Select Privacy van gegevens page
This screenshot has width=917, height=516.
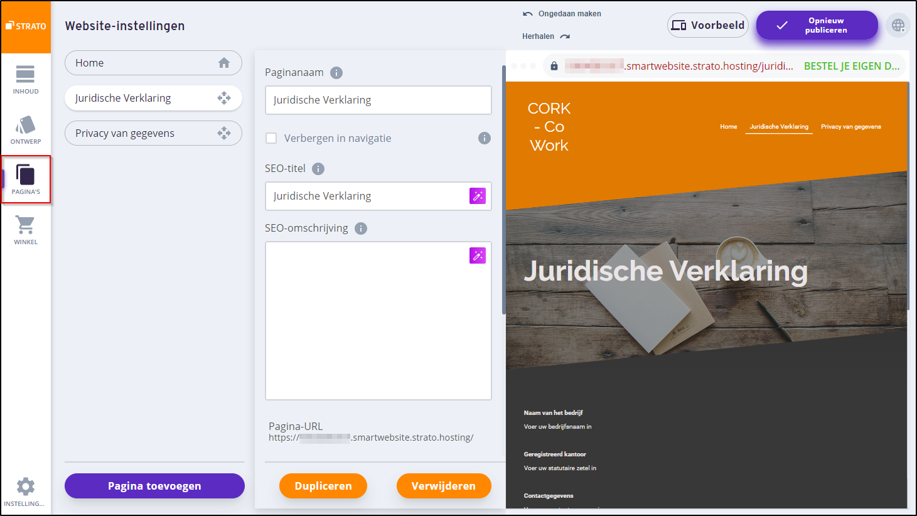click(x=144, y=133)
